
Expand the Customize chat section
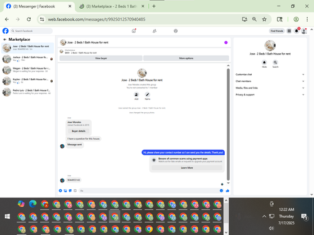click(x=270, y=75)
